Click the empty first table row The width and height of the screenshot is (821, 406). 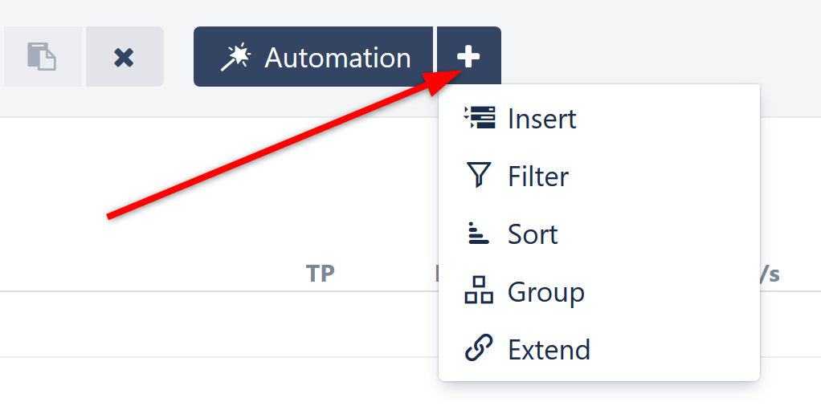click(x=217, y=324)
